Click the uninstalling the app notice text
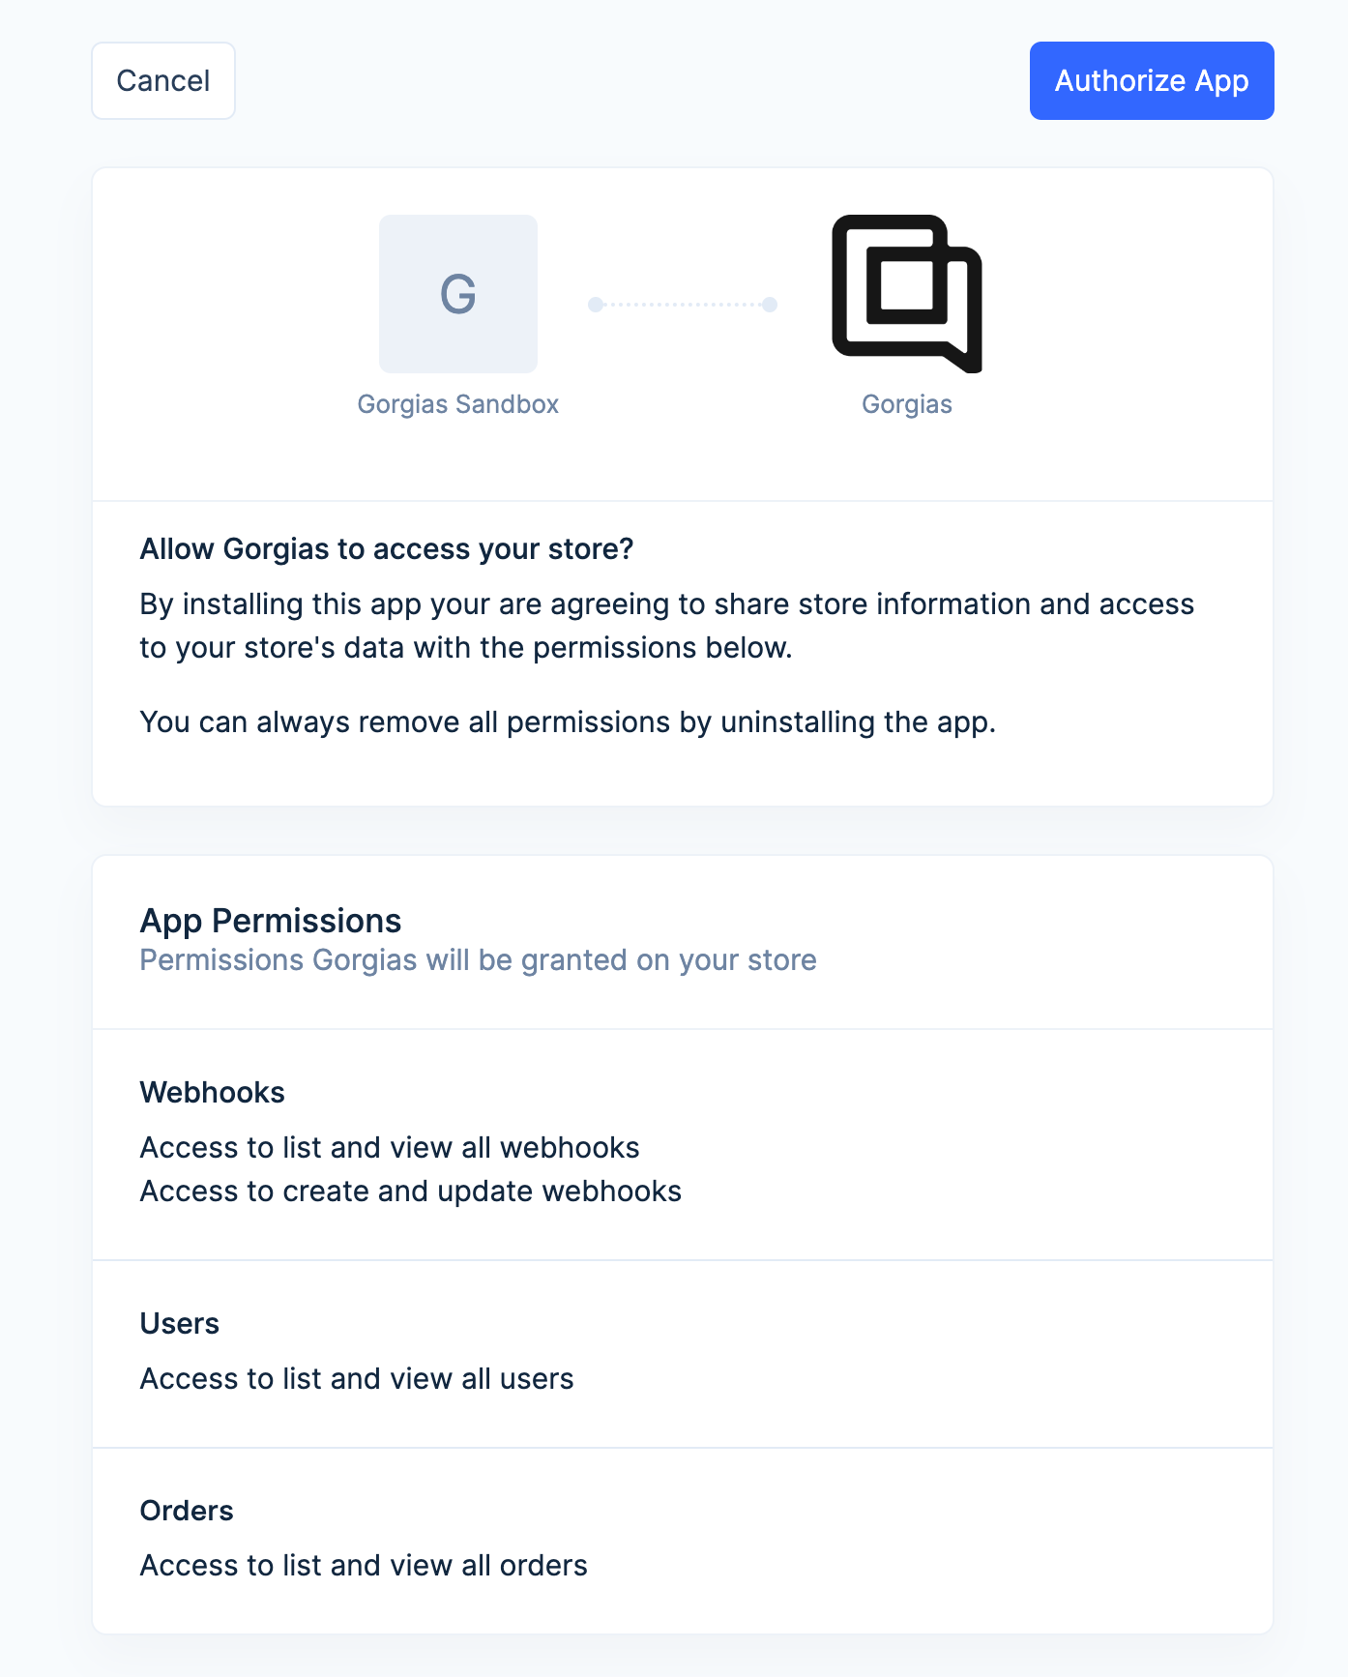The width and height of the screenshot is (1348, 1677). [568, 722]
